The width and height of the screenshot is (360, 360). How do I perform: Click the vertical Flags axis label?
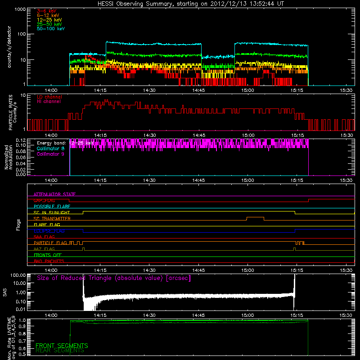tap(18, 225)
